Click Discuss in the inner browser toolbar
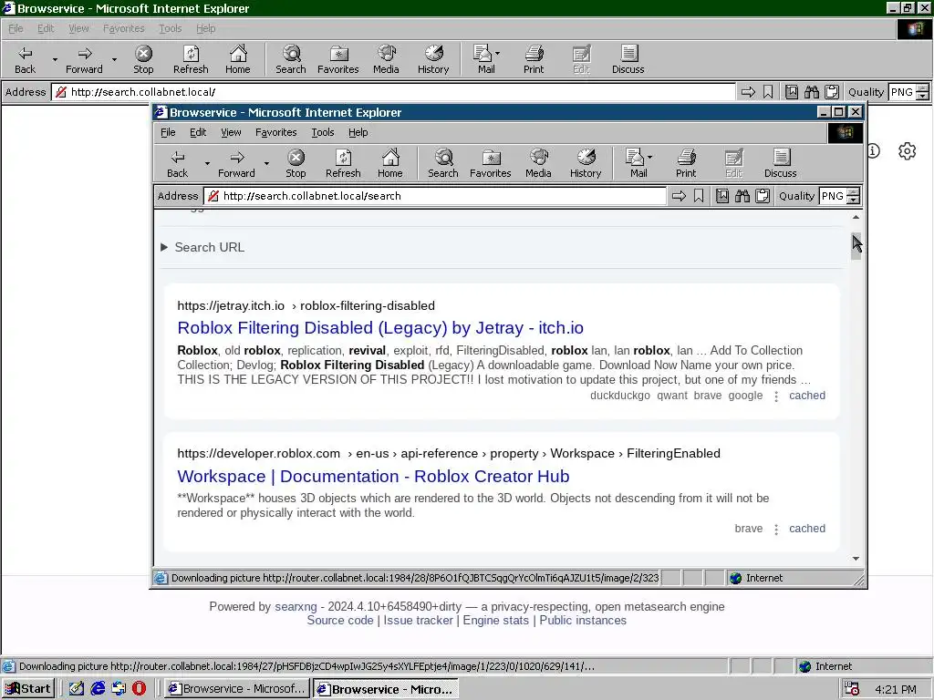This screenshot has height=700, width=934. (x=781, y=164)
